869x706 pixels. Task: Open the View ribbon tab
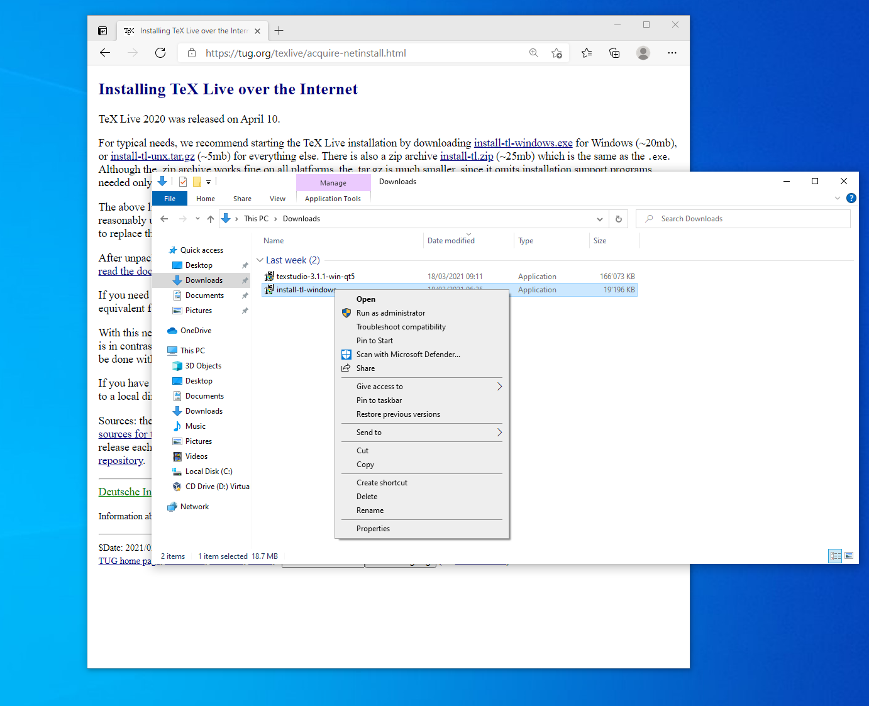coord(277,199)
